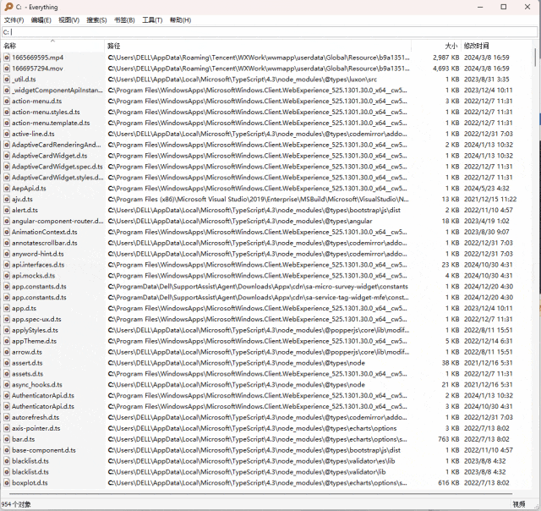Select file AdaptiveCardWidget.spec.d.ts
The width and height of the screenshot is (541, 511).
point(57,167)
